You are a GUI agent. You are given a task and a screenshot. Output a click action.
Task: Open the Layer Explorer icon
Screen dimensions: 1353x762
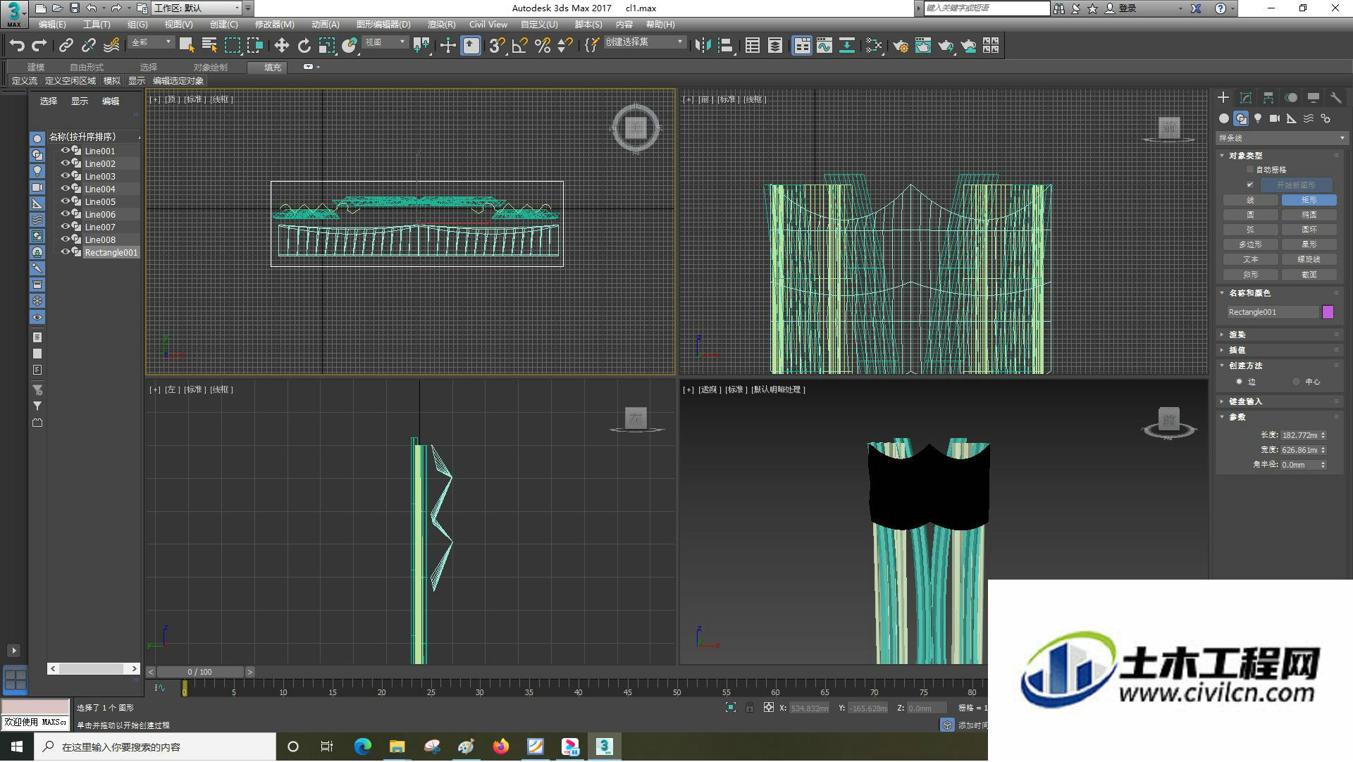click(x=774, y=46)
